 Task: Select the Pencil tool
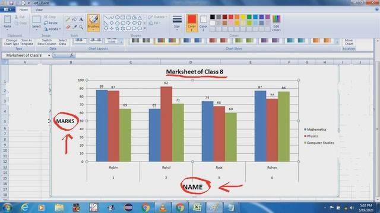tap(68, 20)
